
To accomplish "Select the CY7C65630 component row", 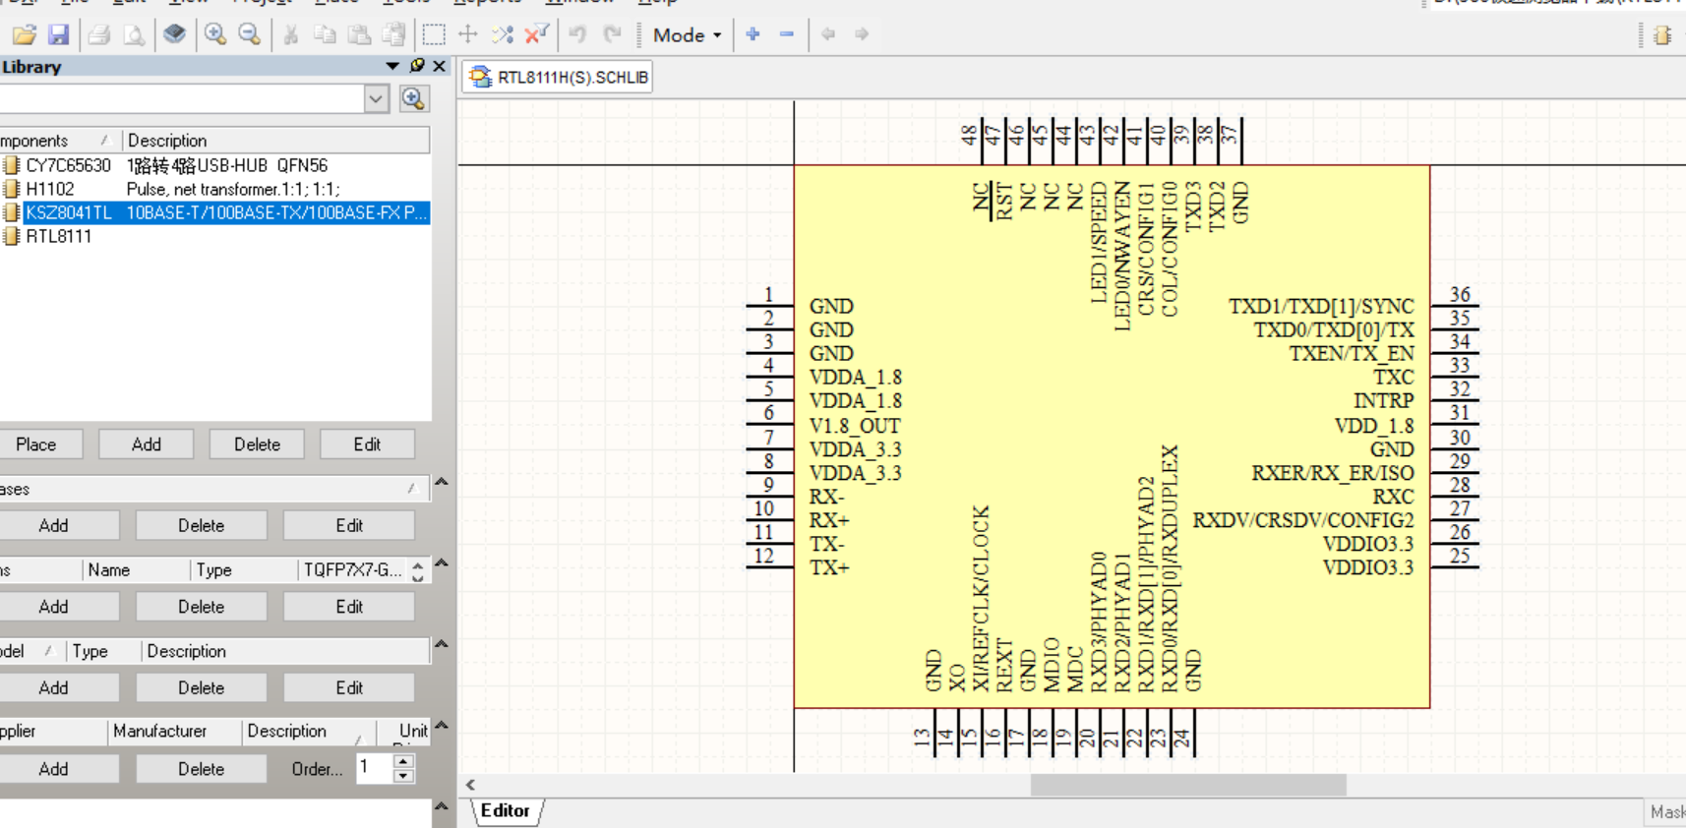I will [x=215, y=165].
